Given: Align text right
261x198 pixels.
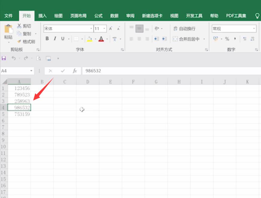Looking at the screenshot, I should (147, 39).
